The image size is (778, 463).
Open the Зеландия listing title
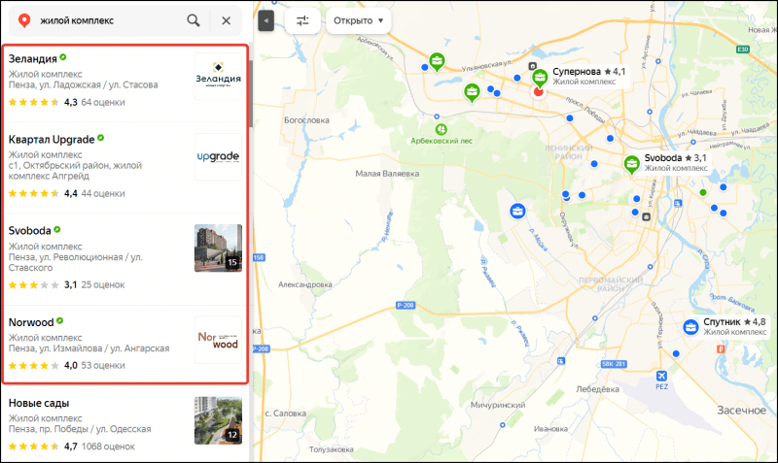tap(31, 58)
